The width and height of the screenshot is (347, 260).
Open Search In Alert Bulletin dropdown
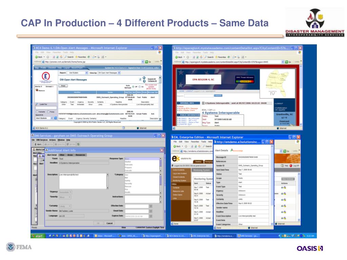coord(44,118)
